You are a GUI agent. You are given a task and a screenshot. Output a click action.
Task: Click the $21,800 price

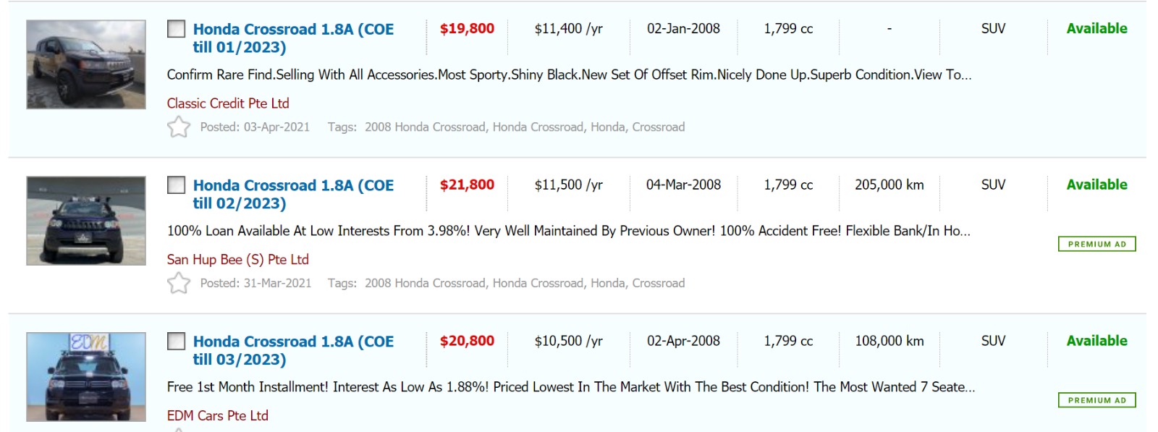click(x=467, y=185)
